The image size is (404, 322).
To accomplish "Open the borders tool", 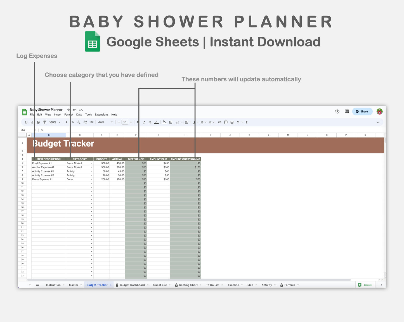I will click(171, 122).
